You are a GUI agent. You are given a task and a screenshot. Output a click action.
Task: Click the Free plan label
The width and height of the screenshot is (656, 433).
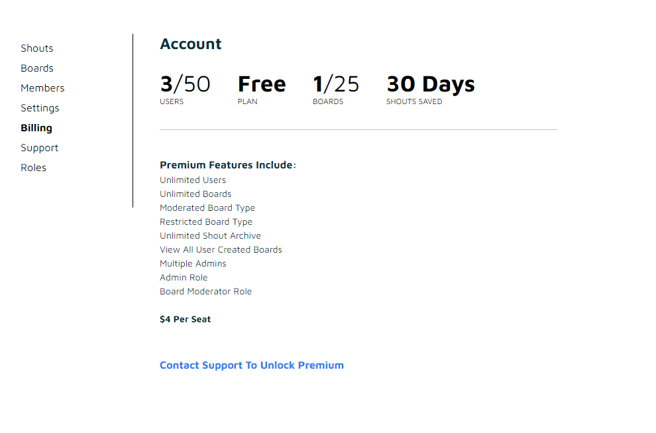pyautogui.click(x=262, y=84)
